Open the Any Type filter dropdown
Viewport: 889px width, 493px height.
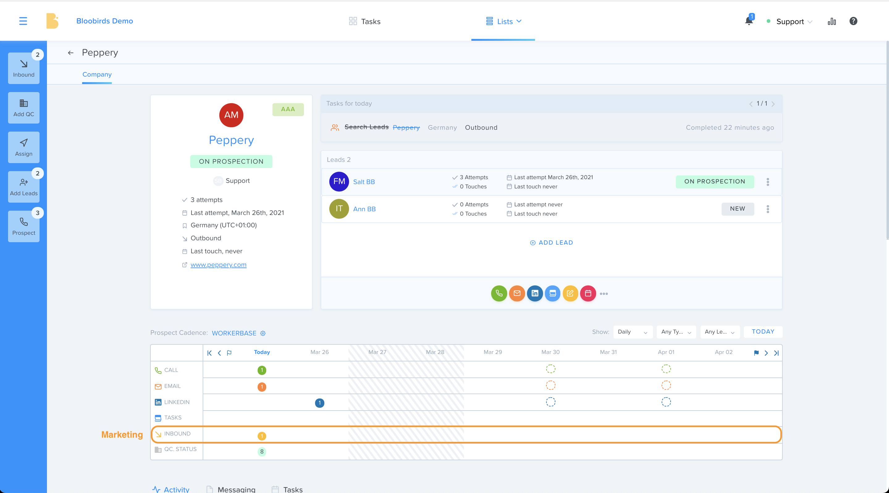coord(676,332)
